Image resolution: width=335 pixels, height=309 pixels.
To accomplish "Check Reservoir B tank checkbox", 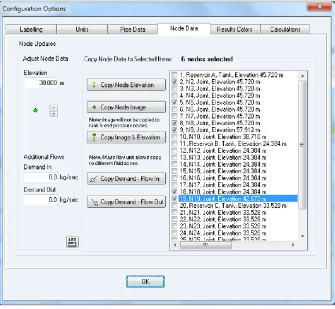I will (174, 144).
